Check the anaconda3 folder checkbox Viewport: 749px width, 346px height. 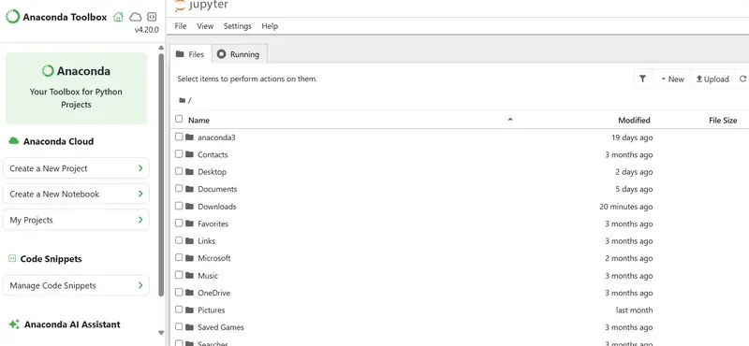tap(179, 137)
